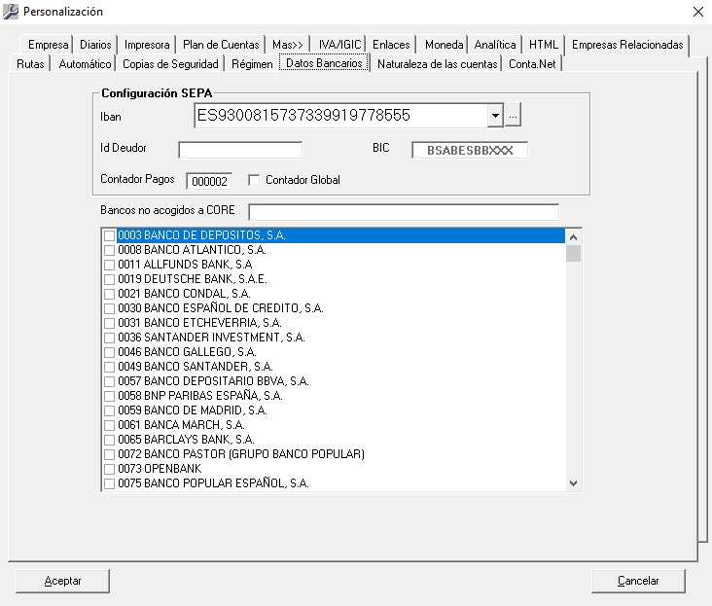This screenshot has height=606, width=712.
Task: Click bank list scroll up arrow
Action: tap(573, 237)
